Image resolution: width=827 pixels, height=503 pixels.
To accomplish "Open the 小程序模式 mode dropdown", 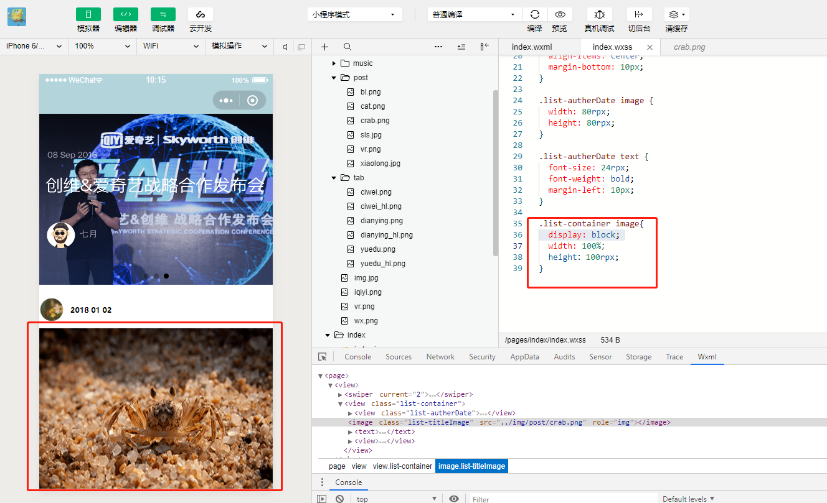I will [354, 14].
